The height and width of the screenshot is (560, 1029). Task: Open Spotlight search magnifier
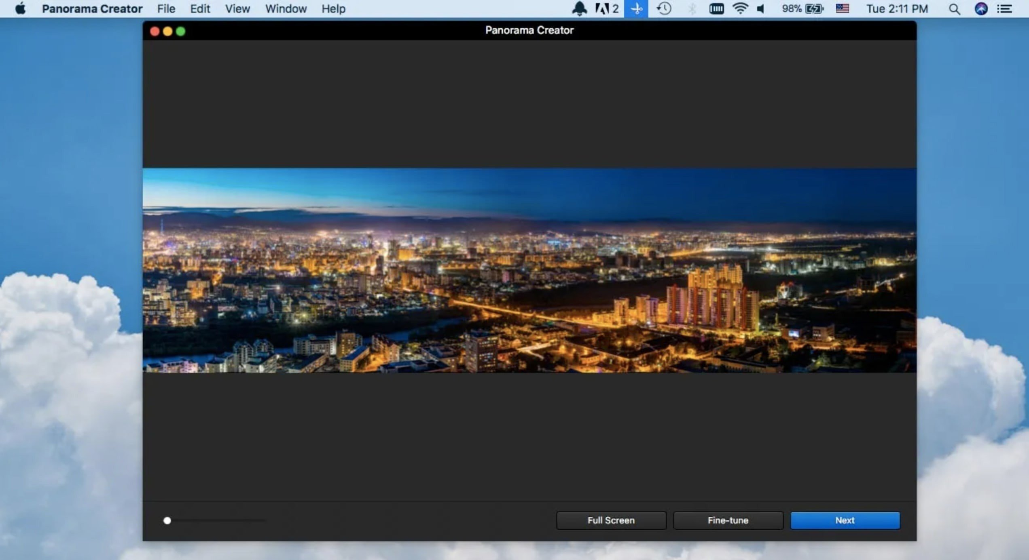(954, 8)
